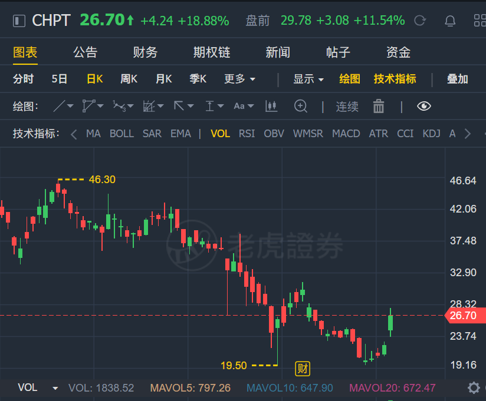The width and height of the screenshot is (486, 401).
Task: Select the vertical range drawing tool
Action: [209, 106]
